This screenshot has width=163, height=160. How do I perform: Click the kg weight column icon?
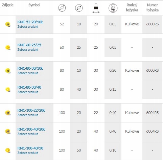coord(113,8)
